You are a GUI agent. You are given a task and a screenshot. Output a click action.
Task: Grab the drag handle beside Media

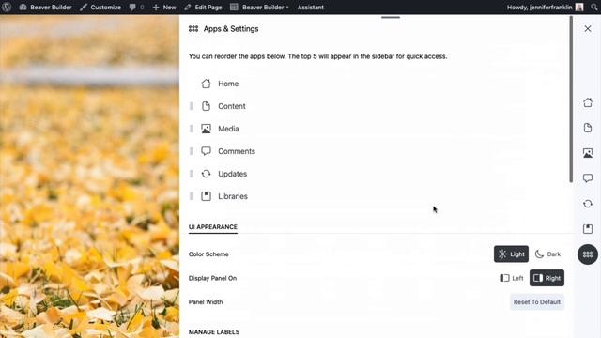click(192, 129)
